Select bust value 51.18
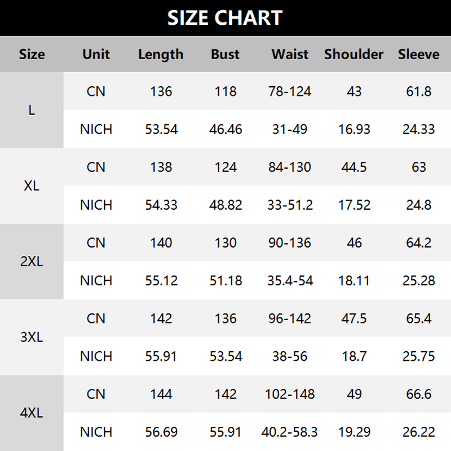The width and height of the screenshot is (451, 451). pos(225,280)
